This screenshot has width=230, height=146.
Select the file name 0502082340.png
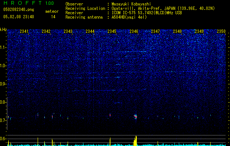pos(19,9)
